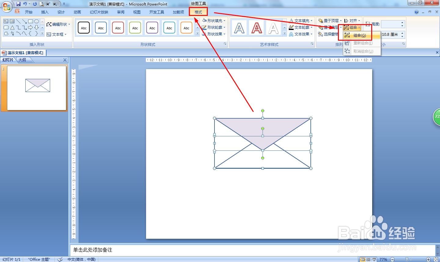Viewport: 440px width, 262px height.
Task: Select the arrow line shape
Action: (24, 21)
